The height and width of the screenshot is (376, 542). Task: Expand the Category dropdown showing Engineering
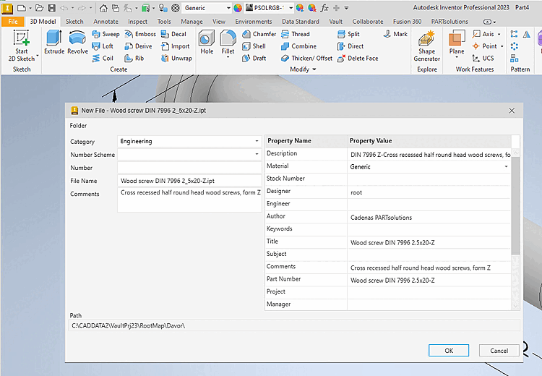pos(257,142)
